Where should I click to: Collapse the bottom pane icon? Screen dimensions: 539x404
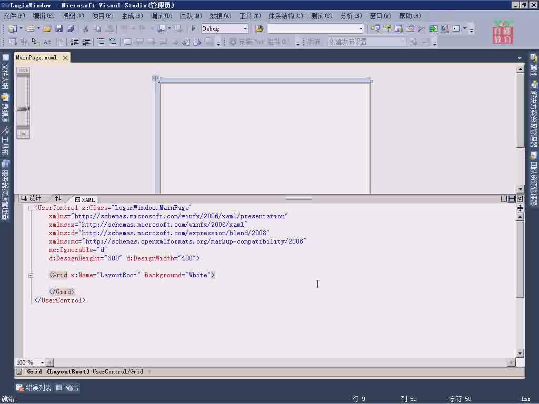pos(520,198)
